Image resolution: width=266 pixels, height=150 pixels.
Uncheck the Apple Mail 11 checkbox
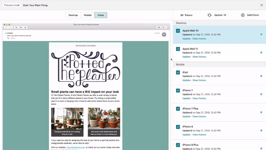coord(178,49)
